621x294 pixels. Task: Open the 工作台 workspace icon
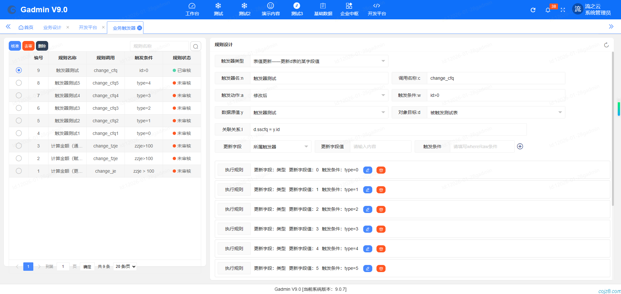tap(192, 9)
